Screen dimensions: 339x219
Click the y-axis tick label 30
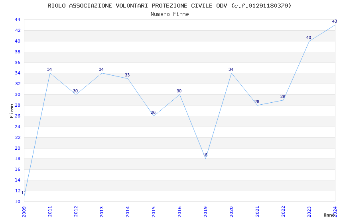pyautogui.click(x=18, y=94)
